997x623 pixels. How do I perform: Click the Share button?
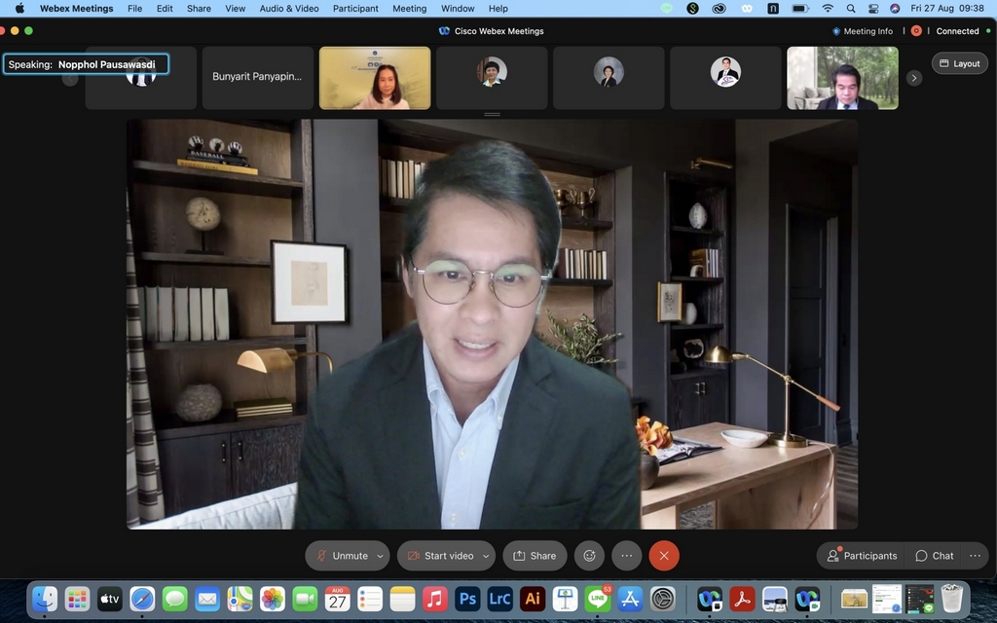coord(535,556)
